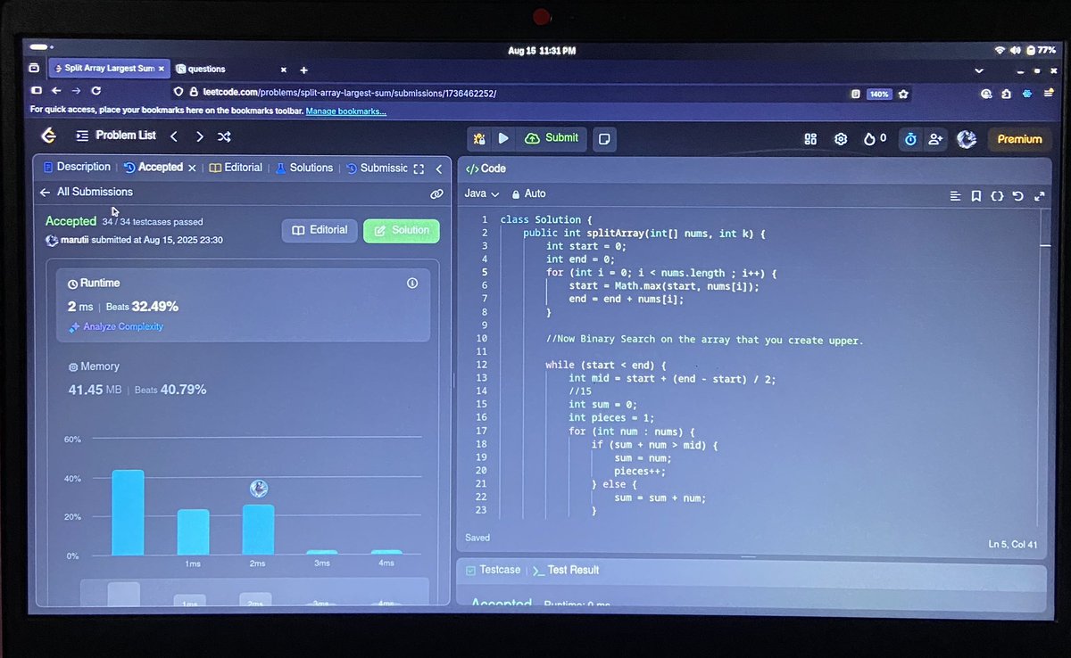This screenshot has width=1071, height=658.
Task: Go to the previous problem arrow
Action: [174, 136]
